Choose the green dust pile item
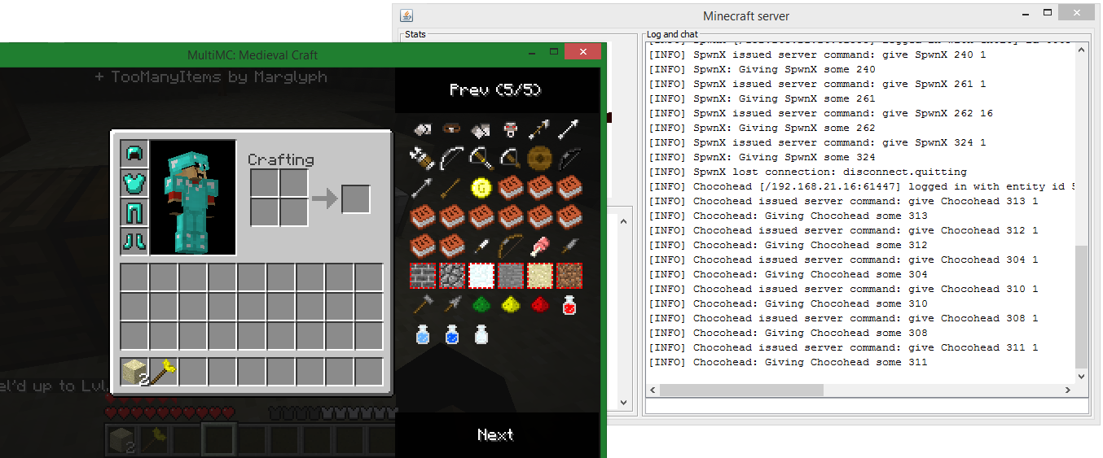This screenshot has width=1103, height=458. pyautogui.click(x=481, y=305)
